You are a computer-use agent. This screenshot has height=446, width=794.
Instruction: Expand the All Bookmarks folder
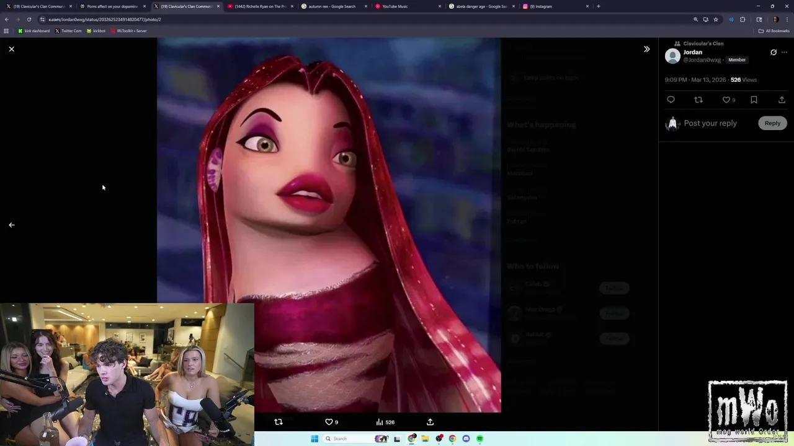(774, 31)
